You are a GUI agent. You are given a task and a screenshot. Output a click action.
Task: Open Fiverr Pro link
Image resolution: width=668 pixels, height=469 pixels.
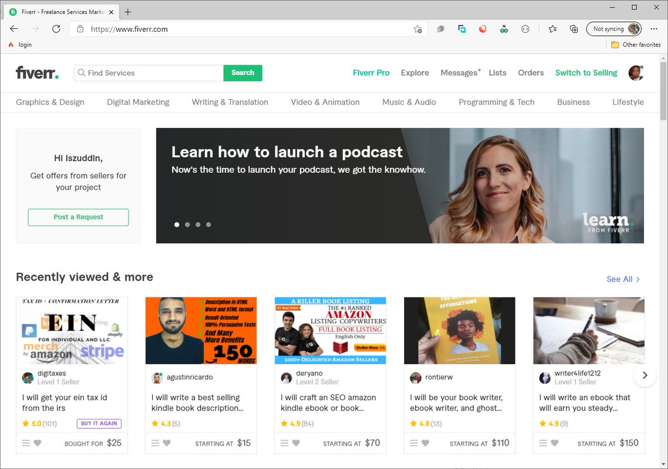pyautogui.click(x=371, y=73)
